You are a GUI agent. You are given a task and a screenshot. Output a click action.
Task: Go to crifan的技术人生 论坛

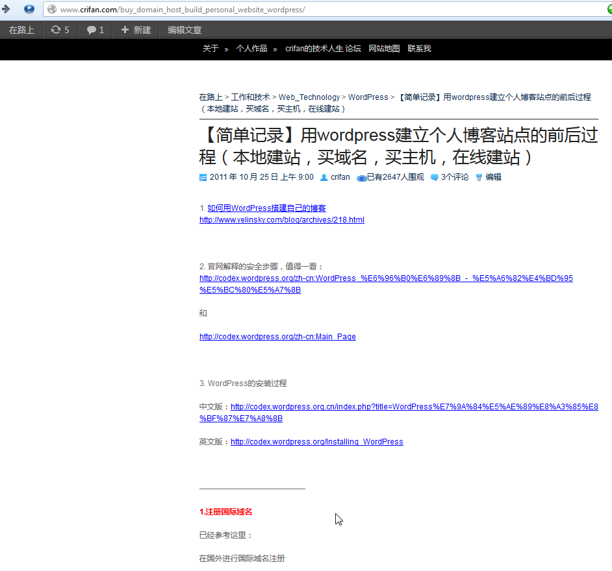(323, 48)
